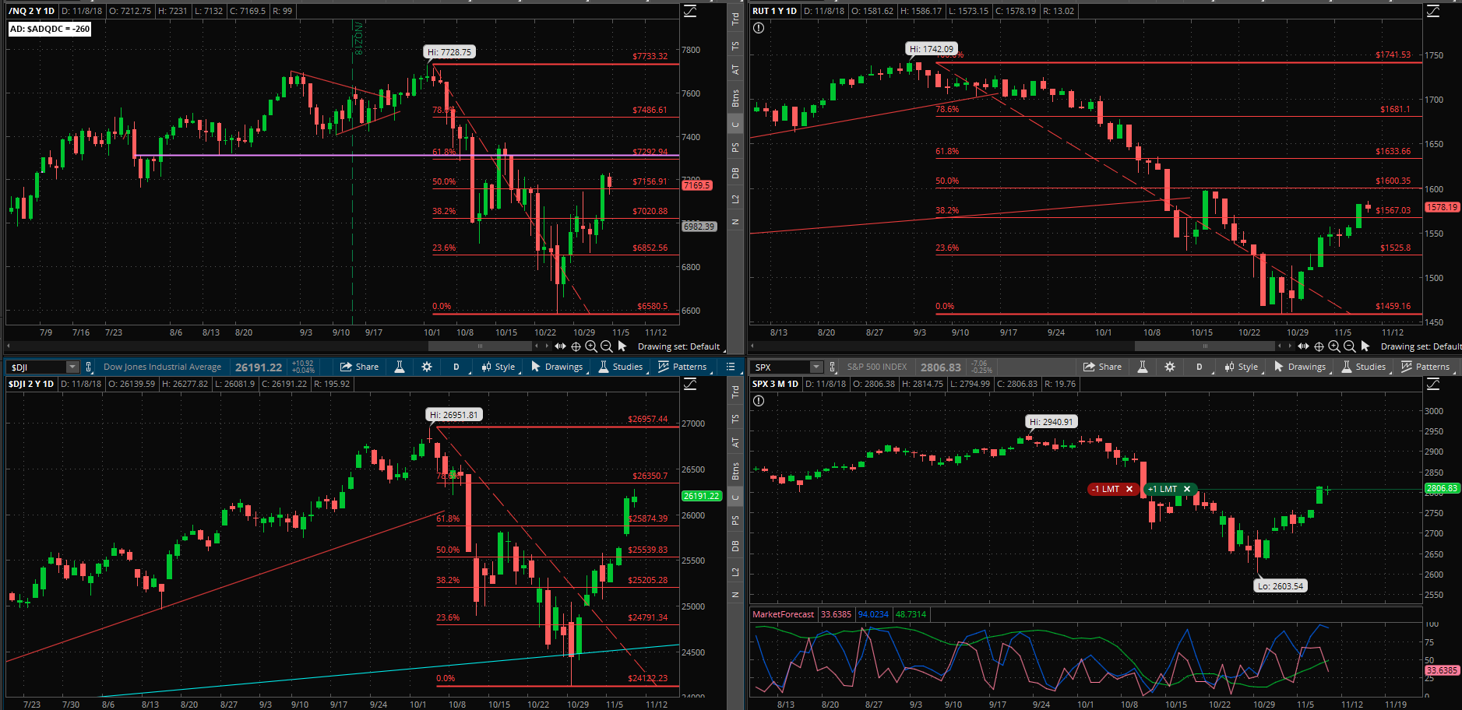Open Patterns menu on $DJI chart
The image size is (1462, 710).
(683, 367)
